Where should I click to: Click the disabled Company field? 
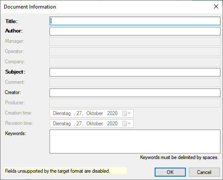click(135, 62)
